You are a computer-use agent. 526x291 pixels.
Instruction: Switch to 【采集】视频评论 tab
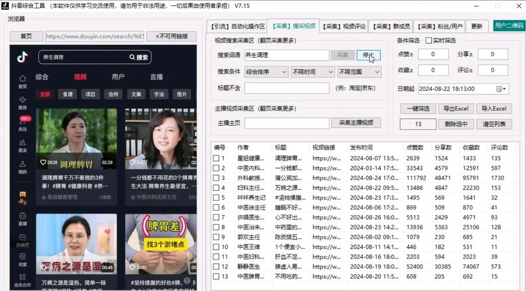pyautogui.click(x=344, y=27)
